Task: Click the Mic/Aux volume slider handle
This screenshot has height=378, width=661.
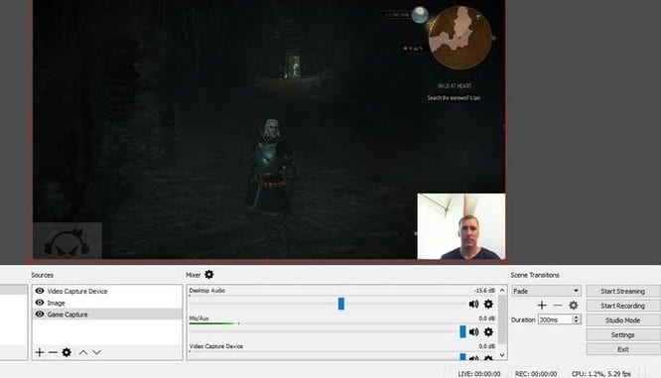Action: 463,331
